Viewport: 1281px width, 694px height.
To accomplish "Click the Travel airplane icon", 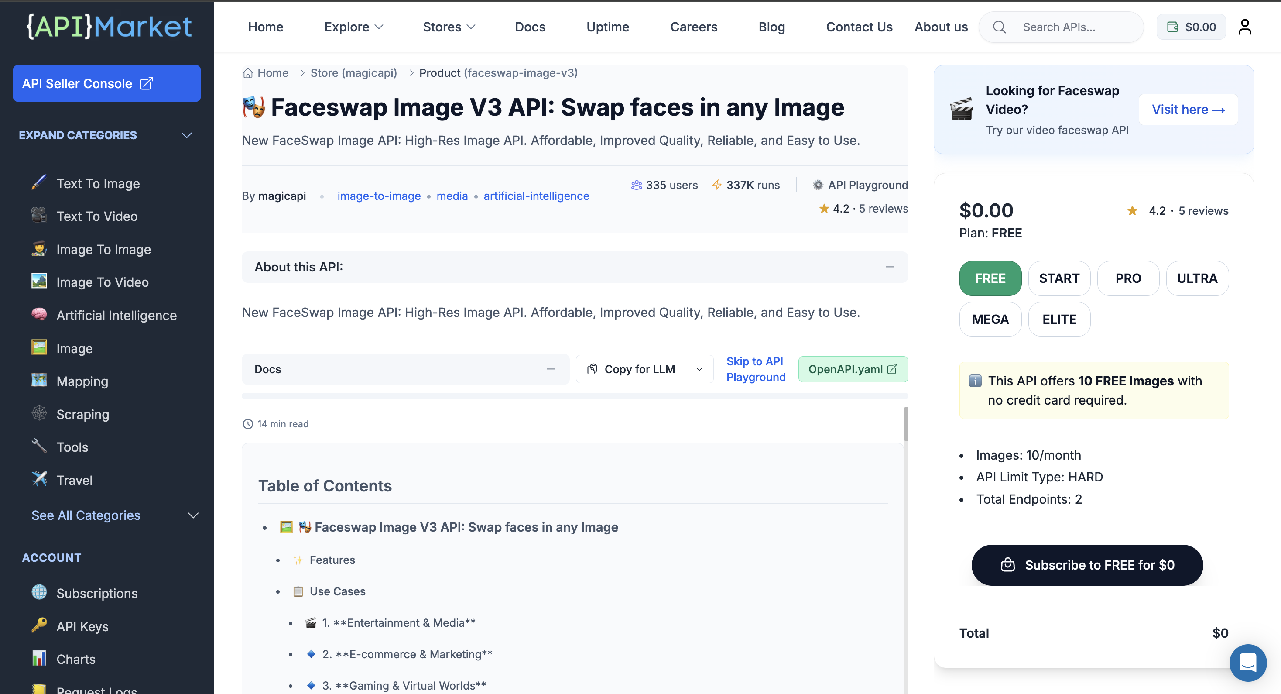I will (x=39, y=480).
